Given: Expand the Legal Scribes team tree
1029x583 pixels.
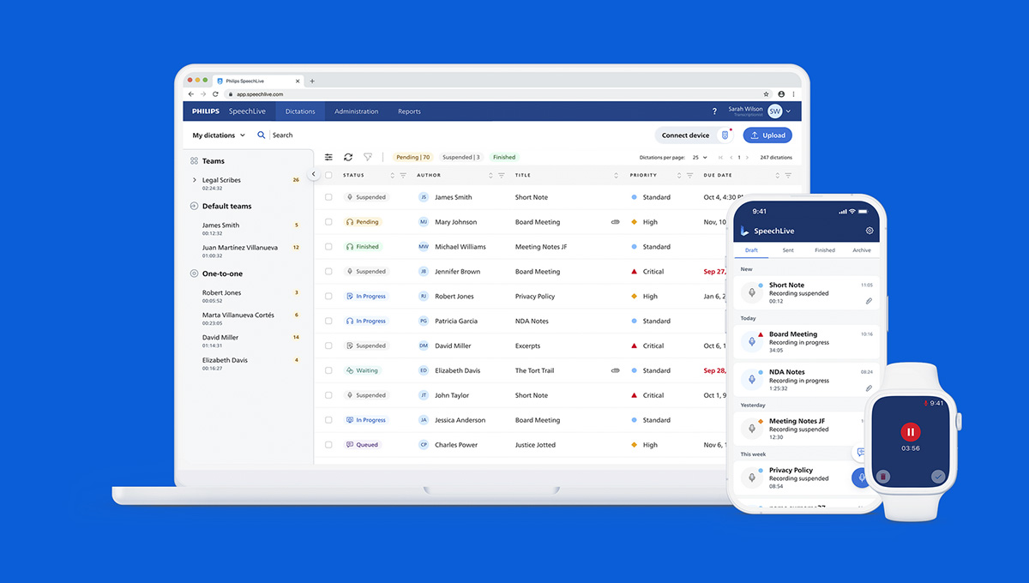Looking at the screenshot, I should pyautogui.click(x=195, y=180).
